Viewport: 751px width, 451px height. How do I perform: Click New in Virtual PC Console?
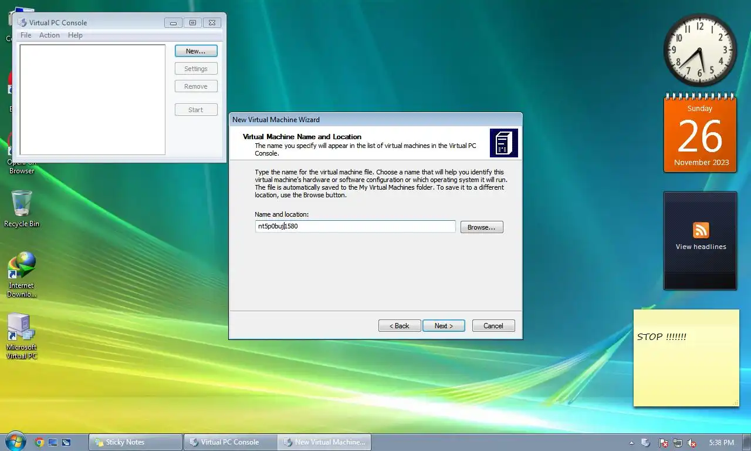click(196, 51)
